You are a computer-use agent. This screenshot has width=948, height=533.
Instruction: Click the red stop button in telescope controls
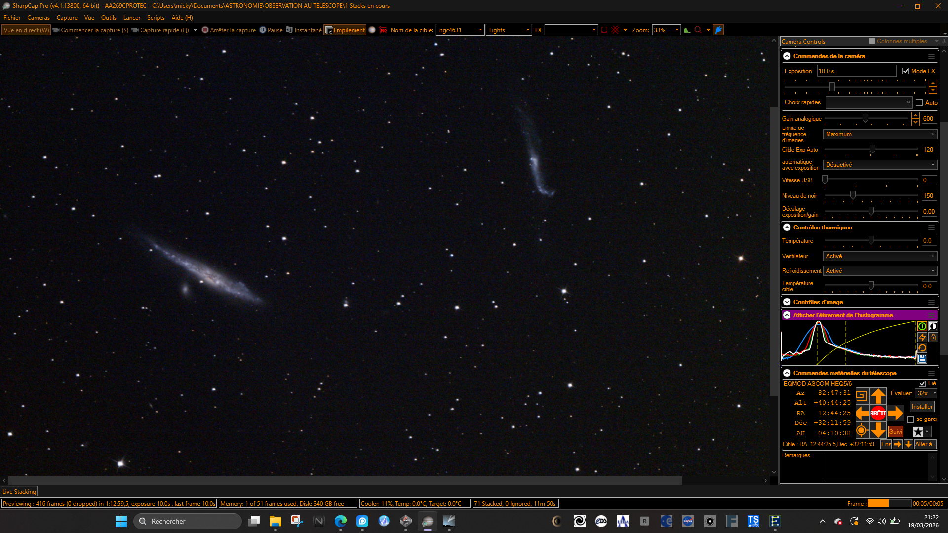(x=878, y=413)
